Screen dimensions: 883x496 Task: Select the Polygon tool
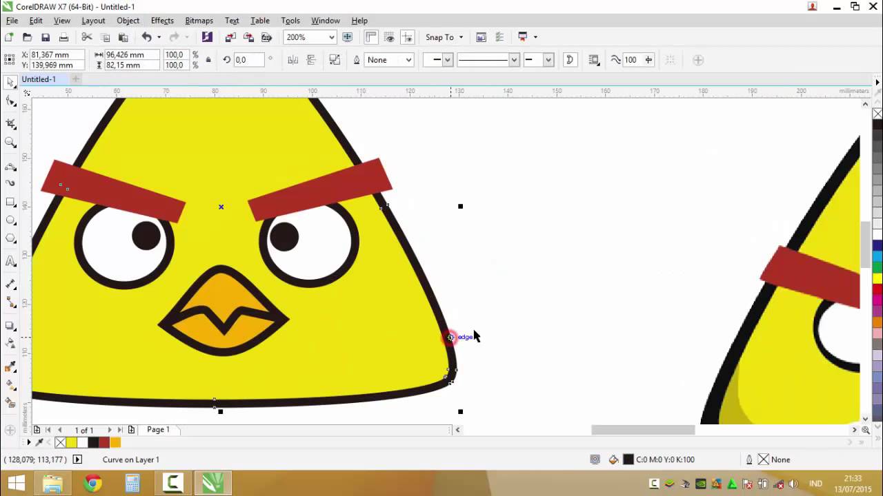click(10, 238)
